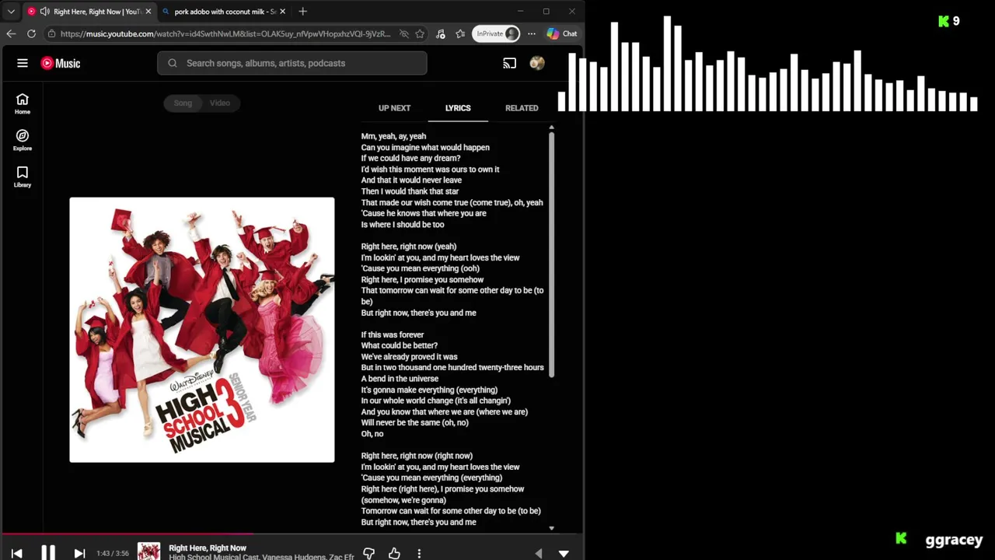Click lyric "What could be better?"
Viewport: 995px width, 560px height.
click(x=400, y=345)
